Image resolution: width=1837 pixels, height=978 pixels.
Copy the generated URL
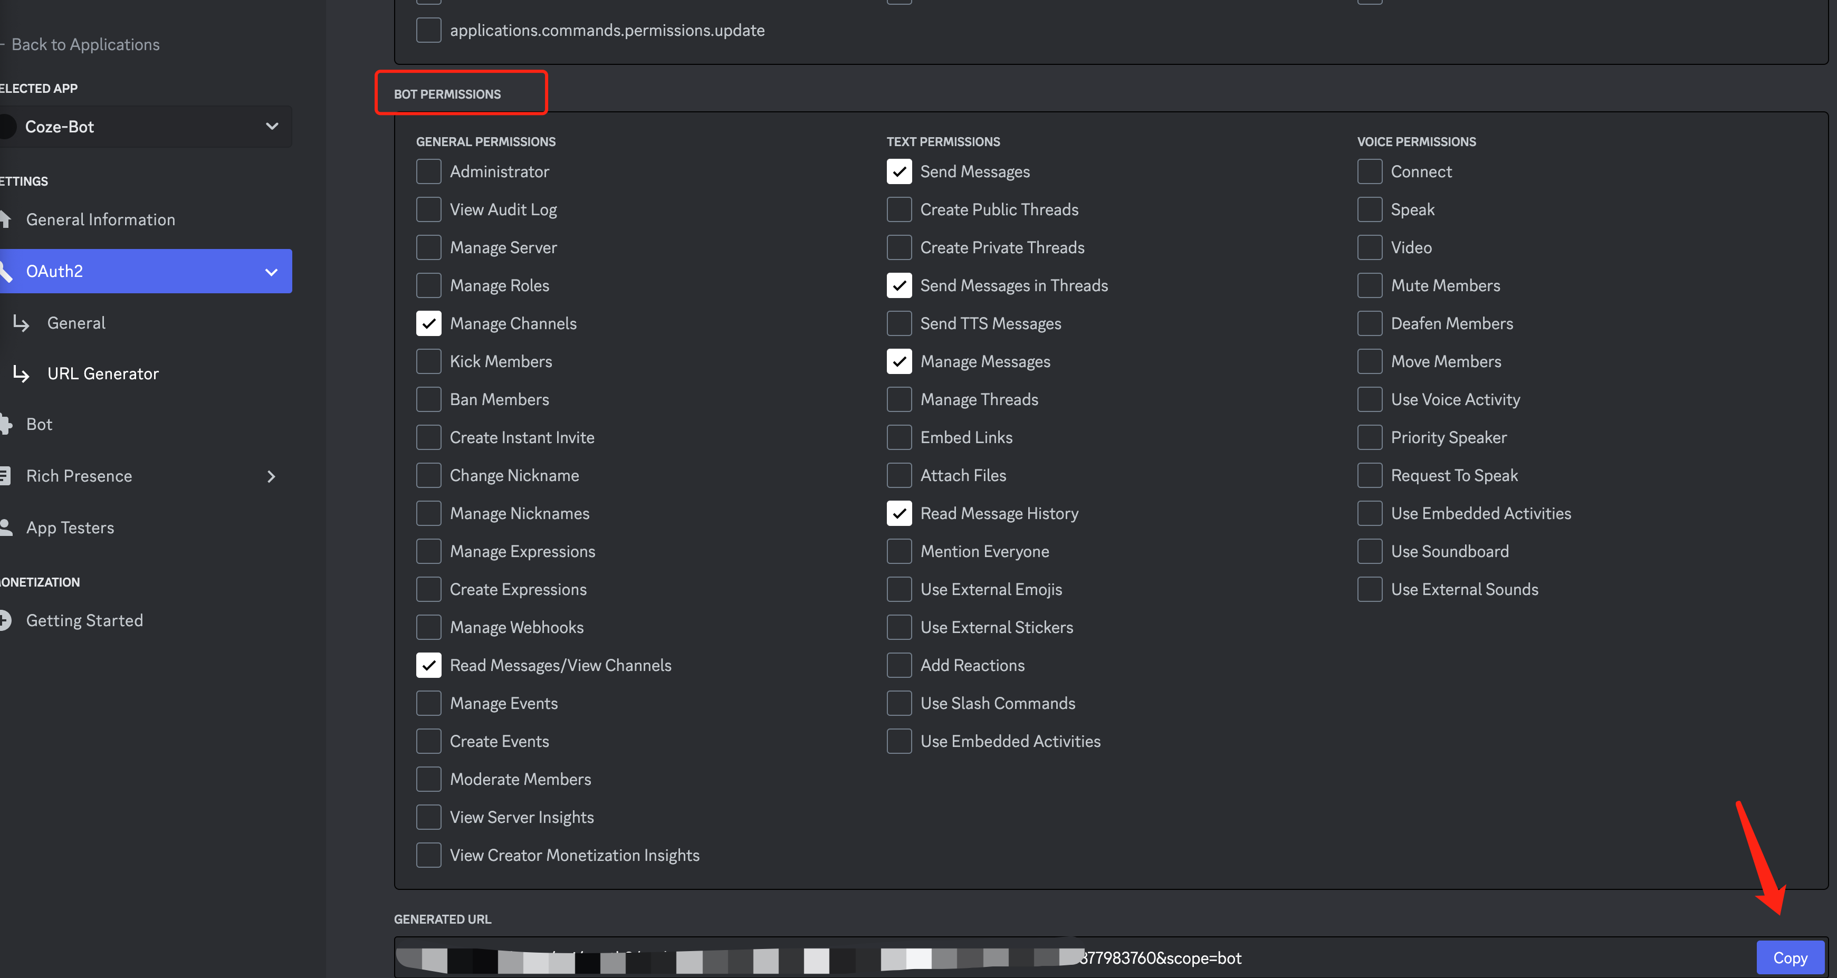(x=1789, y=957)
